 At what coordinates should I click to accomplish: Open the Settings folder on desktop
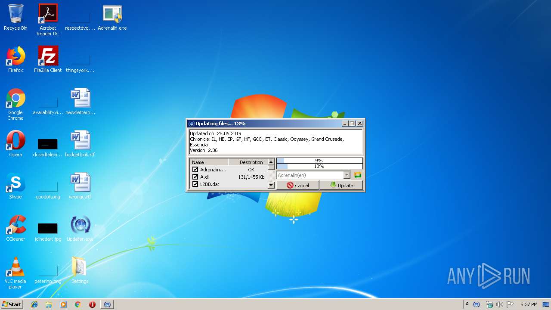80,270
